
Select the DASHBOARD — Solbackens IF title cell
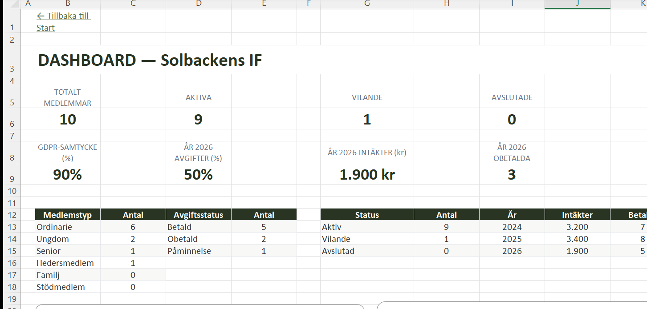coord(150,60)
